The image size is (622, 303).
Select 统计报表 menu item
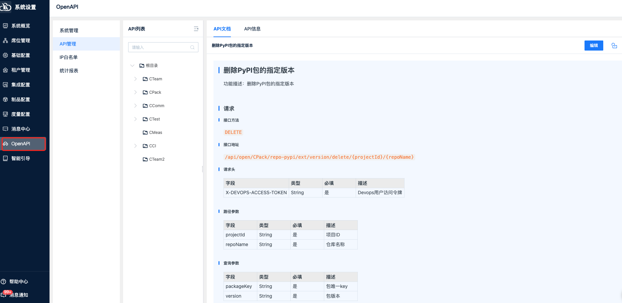point(86,71)
